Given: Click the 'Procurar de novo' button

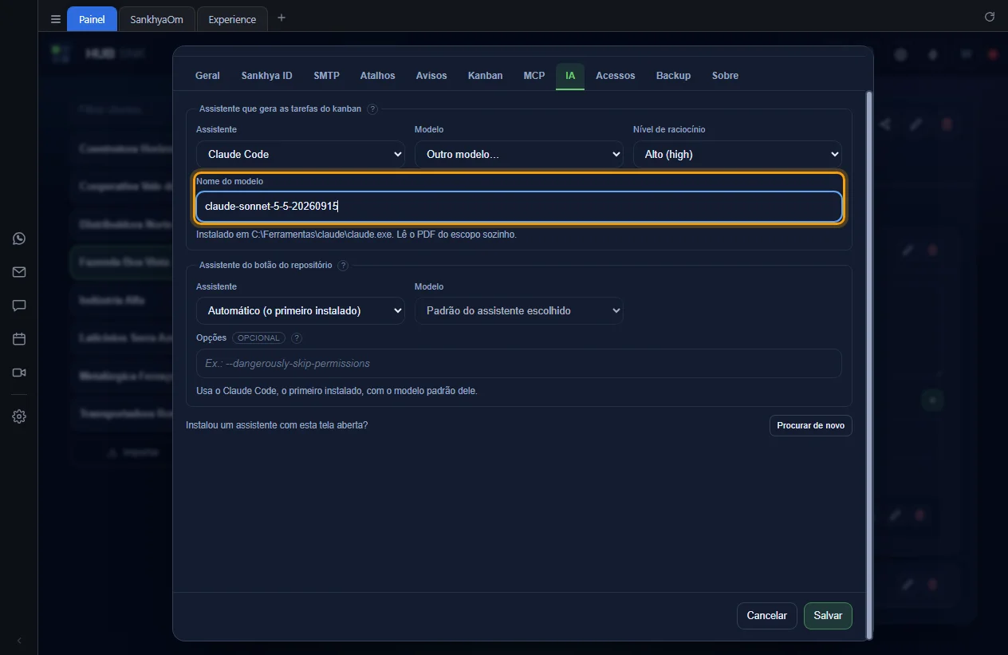Looking at the screenshot, I should click(811, 426).
